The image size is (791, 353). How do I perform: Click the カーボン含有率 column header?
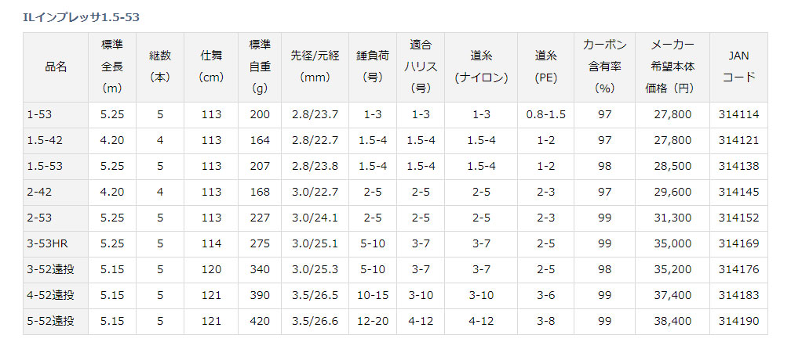click(603, 67)
